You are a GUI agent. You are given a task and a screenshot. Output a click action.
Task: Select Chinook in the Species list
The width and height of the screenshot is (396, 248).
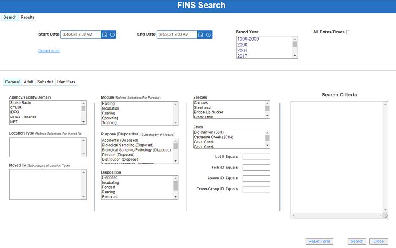(x=201, y=103)
